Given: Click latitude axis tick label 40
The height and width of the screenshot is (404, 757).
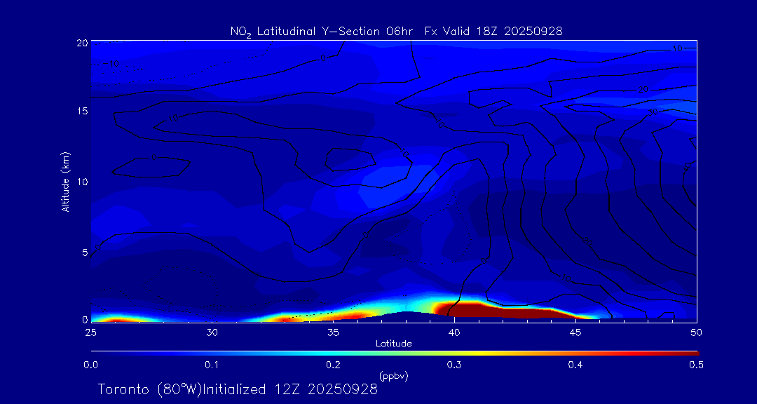Looking at the screenshot, I should [x=453, y=332].
